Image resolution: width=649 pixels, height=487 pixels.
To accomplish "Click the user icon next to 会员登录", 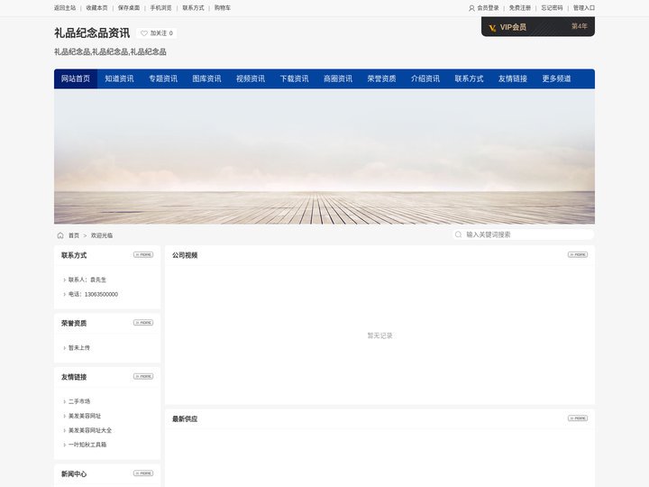I will (x=471, y=8).
